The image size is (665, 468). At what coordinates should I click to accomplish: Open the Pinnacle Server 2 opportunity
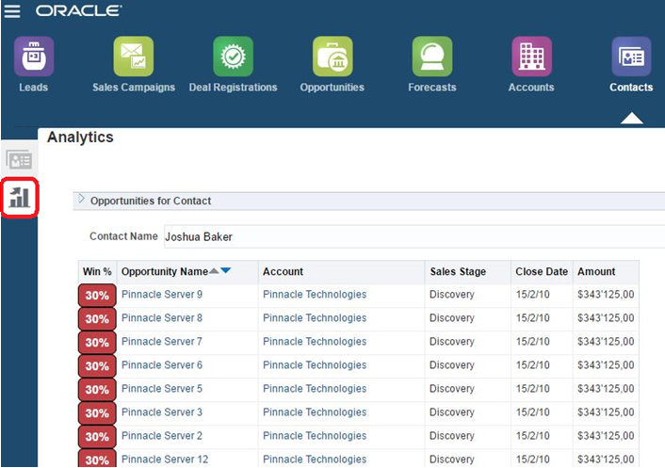point(162,435)
